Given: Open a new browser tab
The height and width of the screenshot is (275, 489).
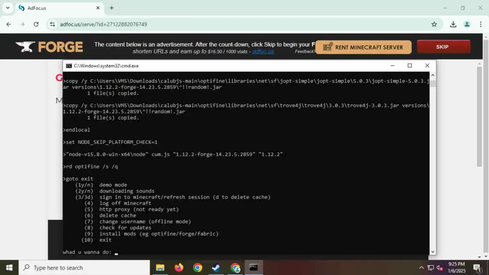Looking at the screenshot, I should (112, 8).
